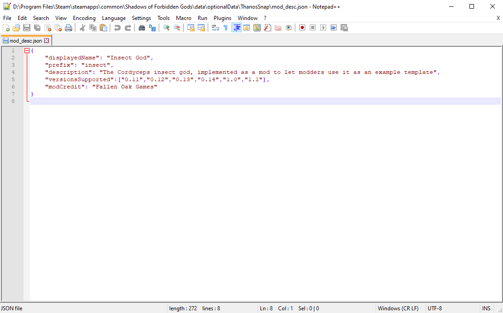Create a new file from the toolbar
The image size is (503, 313).
coord(6,28)
